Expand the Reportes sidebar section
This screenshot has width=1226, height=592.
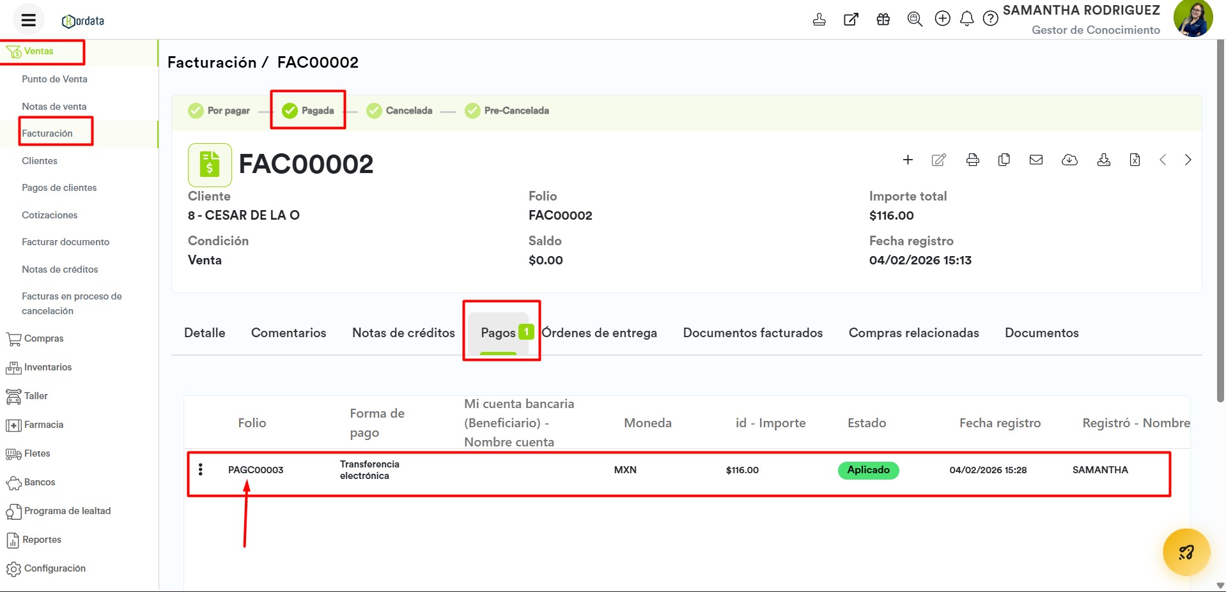point(34,540)
